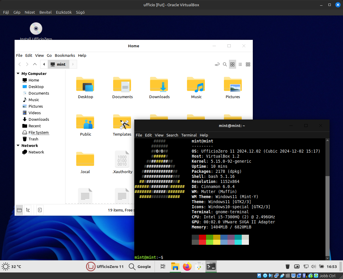Open file manager Bookmarks menu
Viewport: 343px width, 279px height.
pos(65,56)
